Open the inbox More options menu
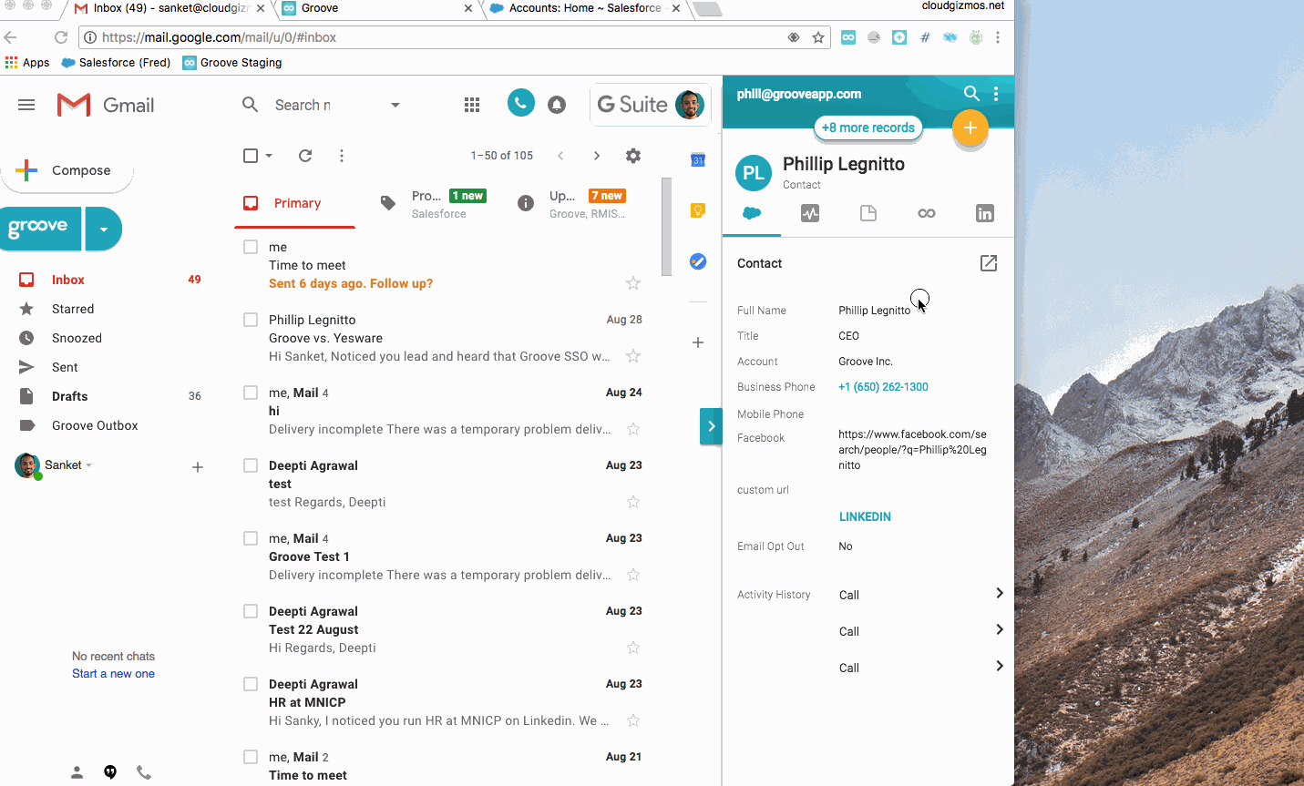1304x786 pixels. click(x=342, y=156)
